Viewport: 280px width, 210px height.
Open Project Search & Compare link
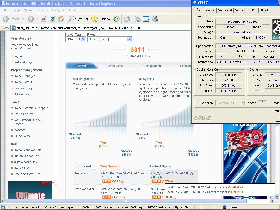[31, 108]
